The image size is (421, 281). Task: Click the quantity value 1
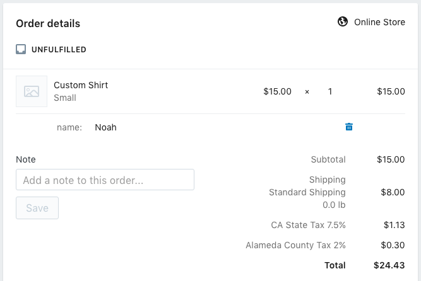(x=330, y=91)
